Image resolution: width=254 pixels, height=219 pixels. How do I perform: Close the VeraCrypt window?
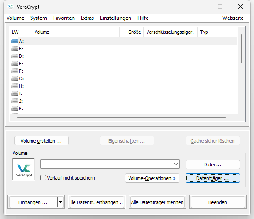[x=240, y=7]
